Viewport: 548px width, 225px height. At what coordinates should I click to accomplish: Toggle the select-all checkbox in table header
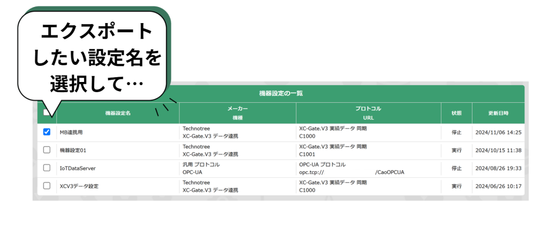pos(47,112)
